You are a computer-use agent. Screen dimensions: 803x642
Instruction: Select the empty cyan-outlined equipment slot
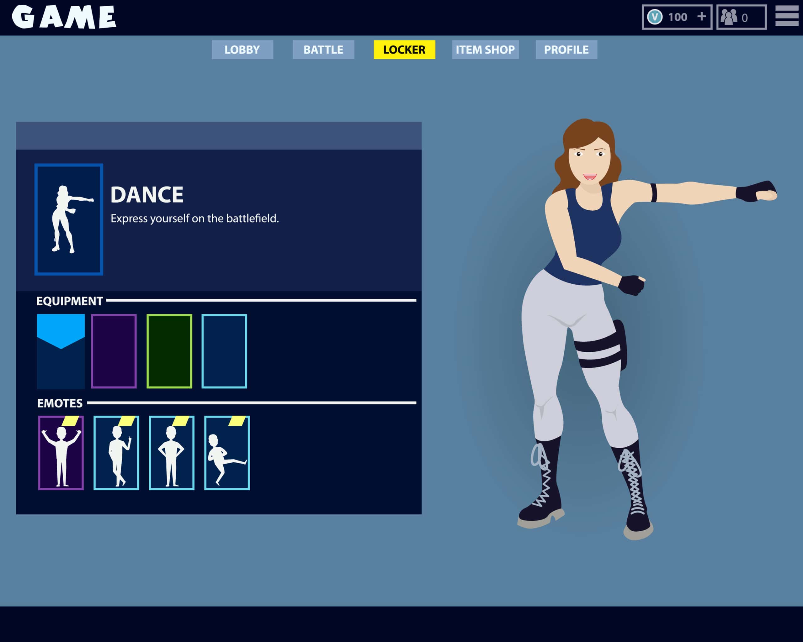click(x=224, y=352)
